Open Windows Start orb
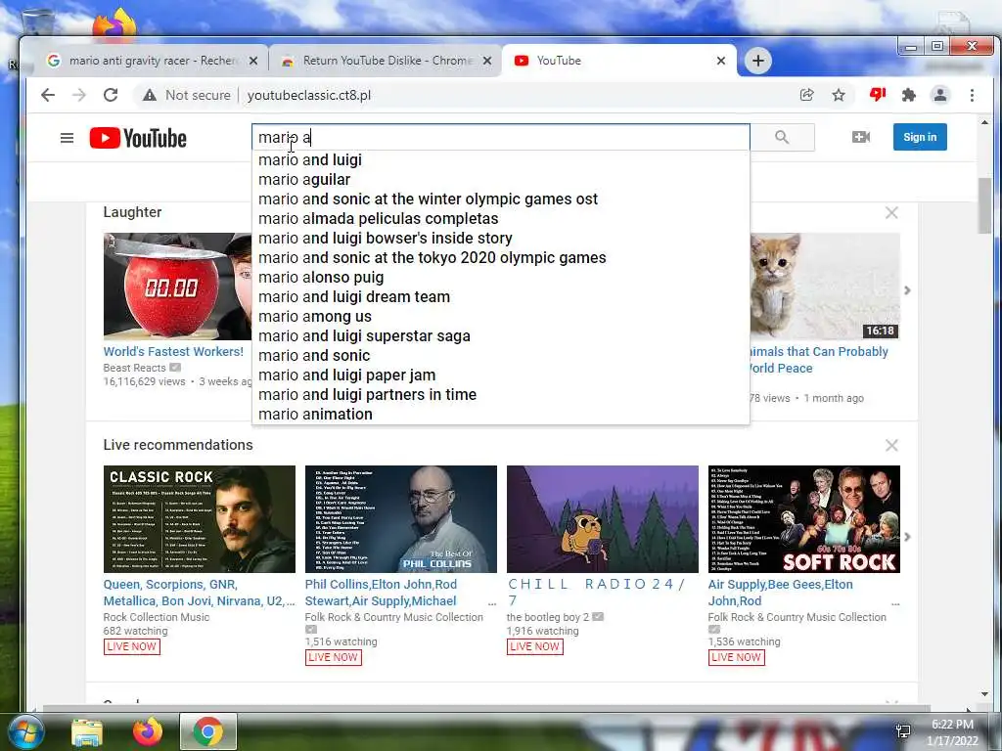This screenshot has height=751, width=1002. pos(25,731)
